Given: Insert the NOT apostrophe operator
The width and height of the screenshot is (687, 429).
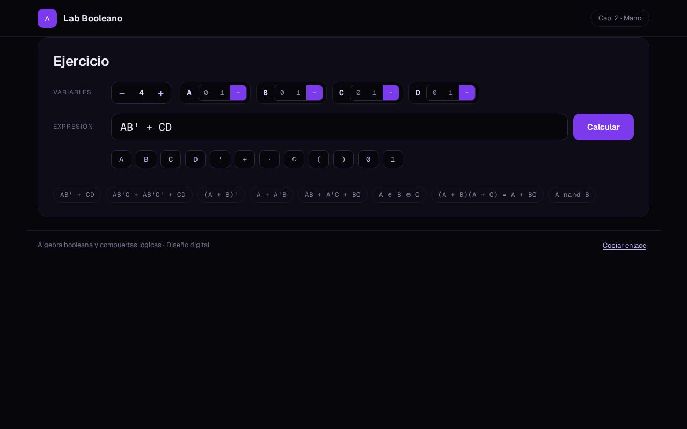Looking at the screenshot, I should pyautogui.click(x=220, y=159).
